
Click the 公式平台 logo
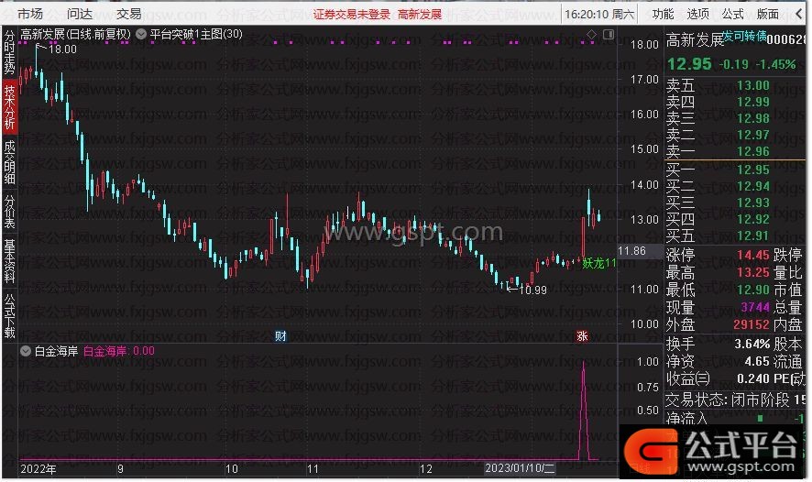click(711, 451)
